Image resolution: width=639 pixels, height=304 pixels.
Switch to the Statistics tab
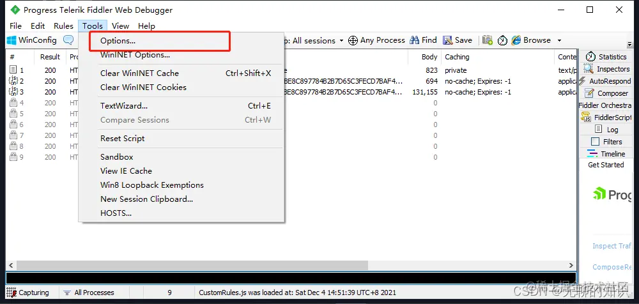pos(606,57)
